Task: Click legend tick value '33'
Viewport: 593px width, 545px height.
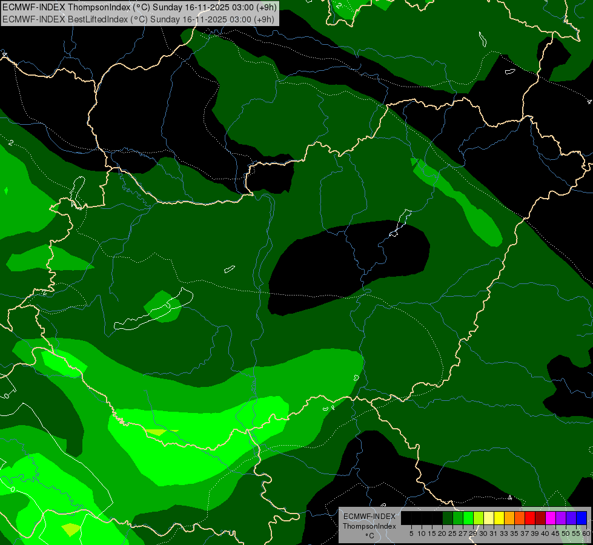Action: [x=504, y=533]
